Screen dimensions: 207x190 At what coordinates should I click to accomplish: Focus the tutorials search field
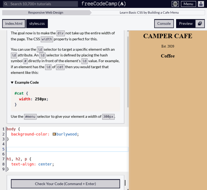40,4
